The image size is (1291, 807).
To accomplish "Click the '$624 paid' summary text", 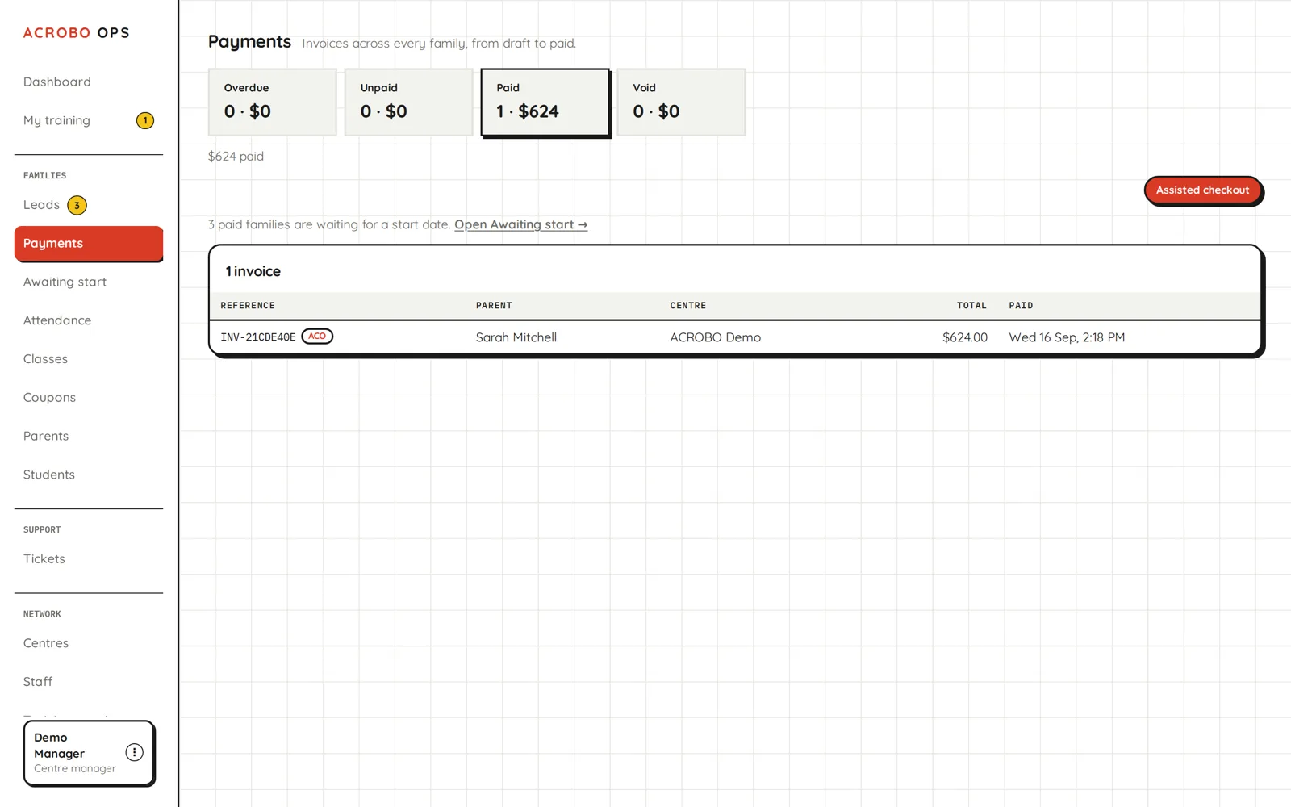I will (x=236, y=157).
